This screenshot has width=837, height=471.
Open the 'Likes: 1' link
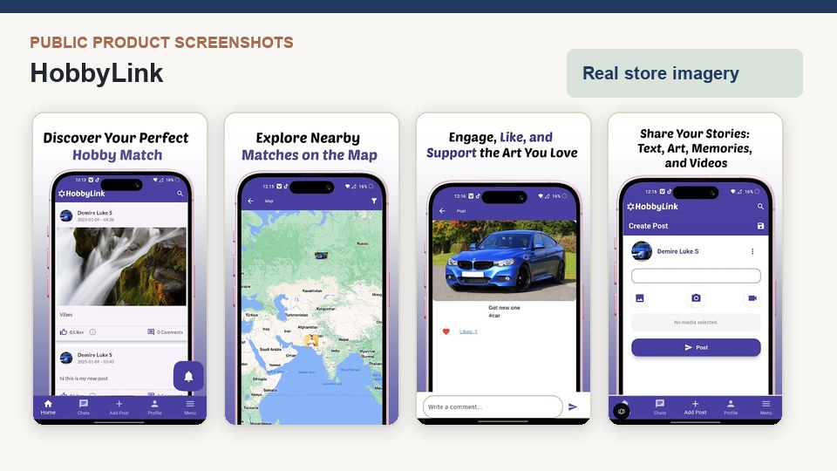coord(468,331)
